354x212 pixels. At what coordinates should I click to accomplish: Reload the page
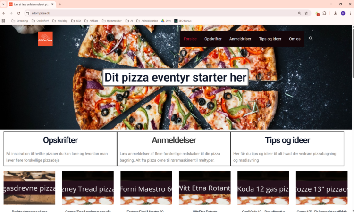(19, 13)
